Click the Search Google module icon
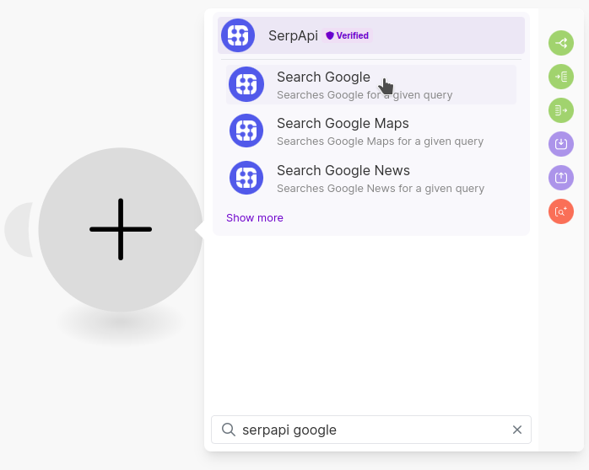The image size is (589, 470). [x=246, y=84]
